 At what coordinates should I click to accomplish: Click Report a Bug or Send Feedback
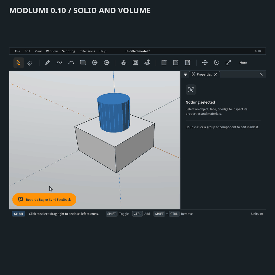pos(44,199)
